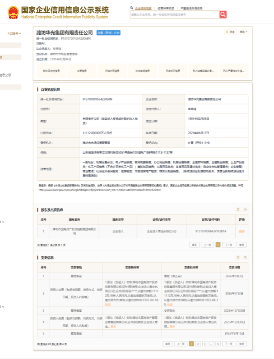Click registered capital 11112.000000万人民币
274x359 pixels.
coord(98,133)
